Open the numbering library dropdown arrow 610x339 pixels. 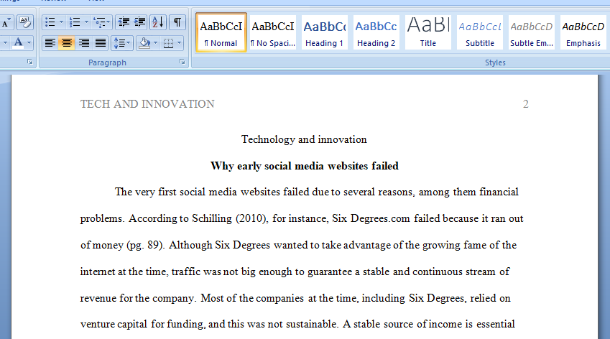pyautogui.click(x=86, y=22)
